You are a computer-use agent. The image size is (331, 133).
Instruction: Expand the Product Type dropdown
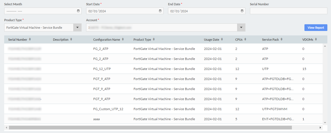[x=77, y=27]
